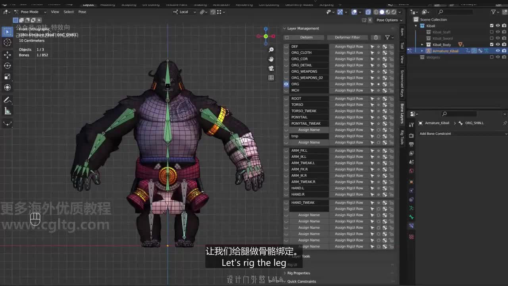
Task: Open the outliner filter dropdown
Action: [495, 12]
